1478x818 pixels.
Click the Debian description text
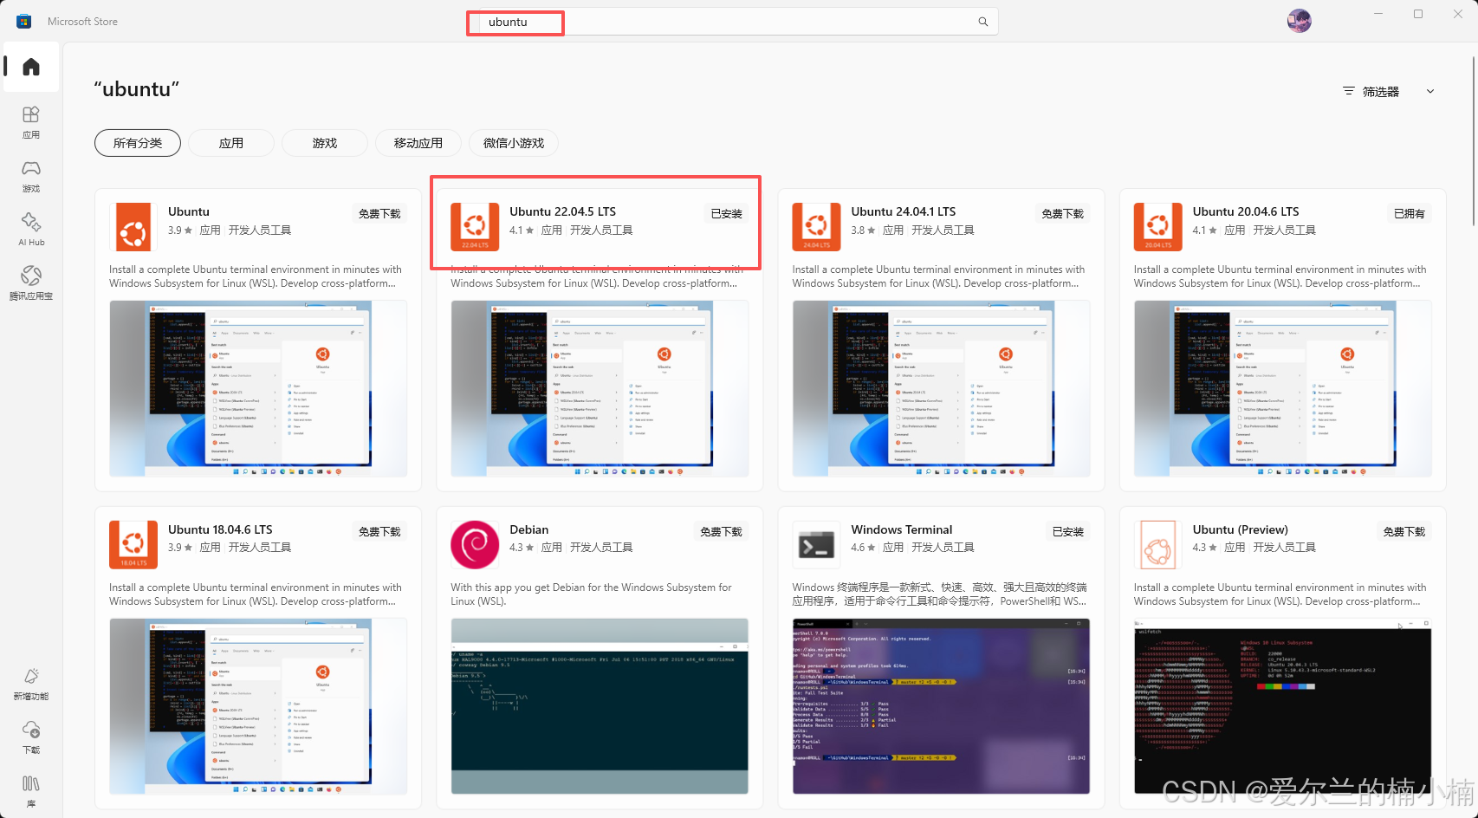pos(591,594)
